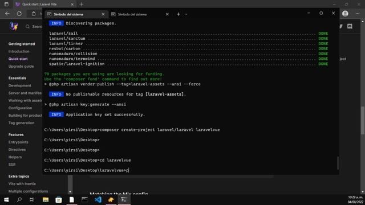This screenshot has height=205, width=365.
Task: Maximize the terminal window
Action: [321, 13]
